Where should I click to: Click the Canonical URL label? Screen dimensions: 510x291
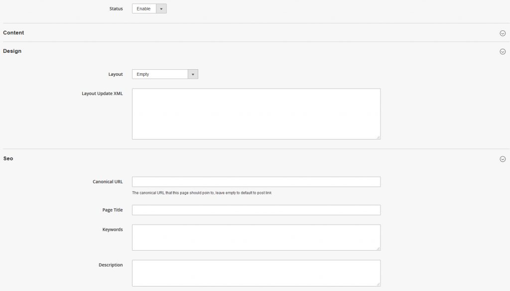(108, 182)
